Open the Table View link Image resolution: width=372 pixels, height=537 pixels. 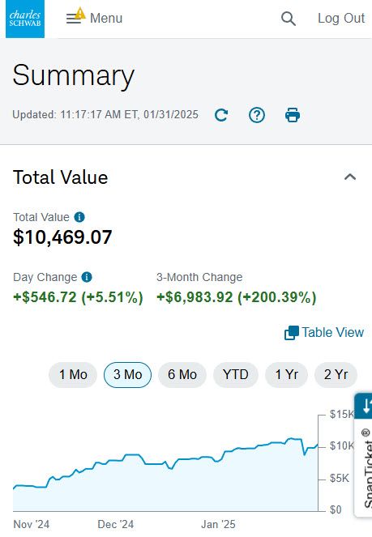tap(324, 333)
